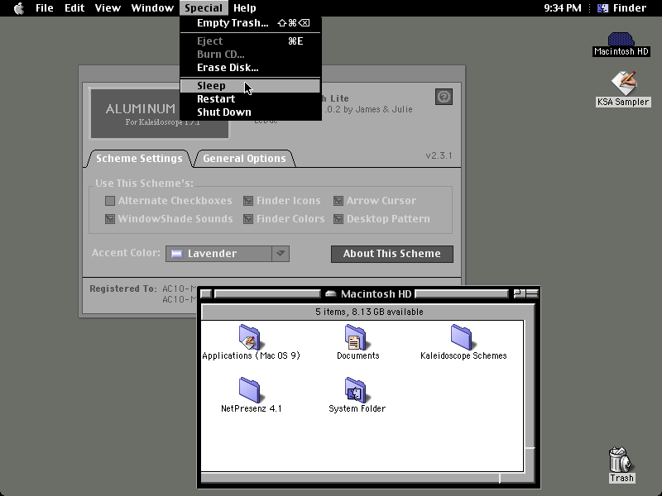The image size is (662, 496).
Task: Open the Accent Color Lavender dropdown
Action: point(227,254)
